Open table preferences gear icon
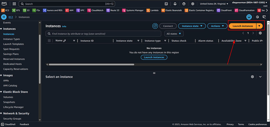The height and width of the screenshot is (127, 270). click(x=260, y=33)
